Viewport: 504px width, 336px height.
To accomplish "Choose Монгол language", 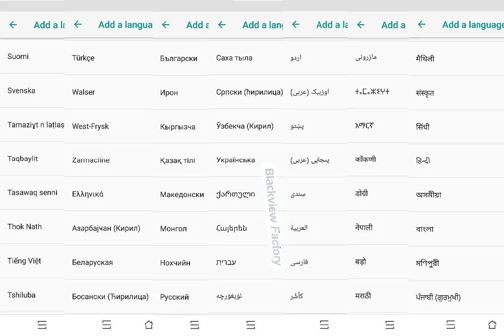I will (x=180, y=229).
